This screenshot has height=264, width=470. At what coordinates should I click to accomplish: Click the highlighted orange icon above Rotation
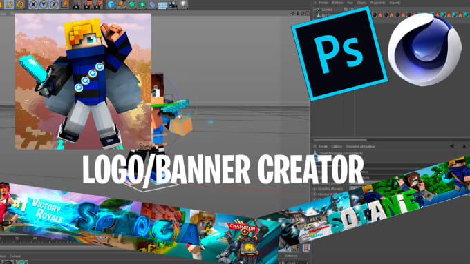coord(305,248)
